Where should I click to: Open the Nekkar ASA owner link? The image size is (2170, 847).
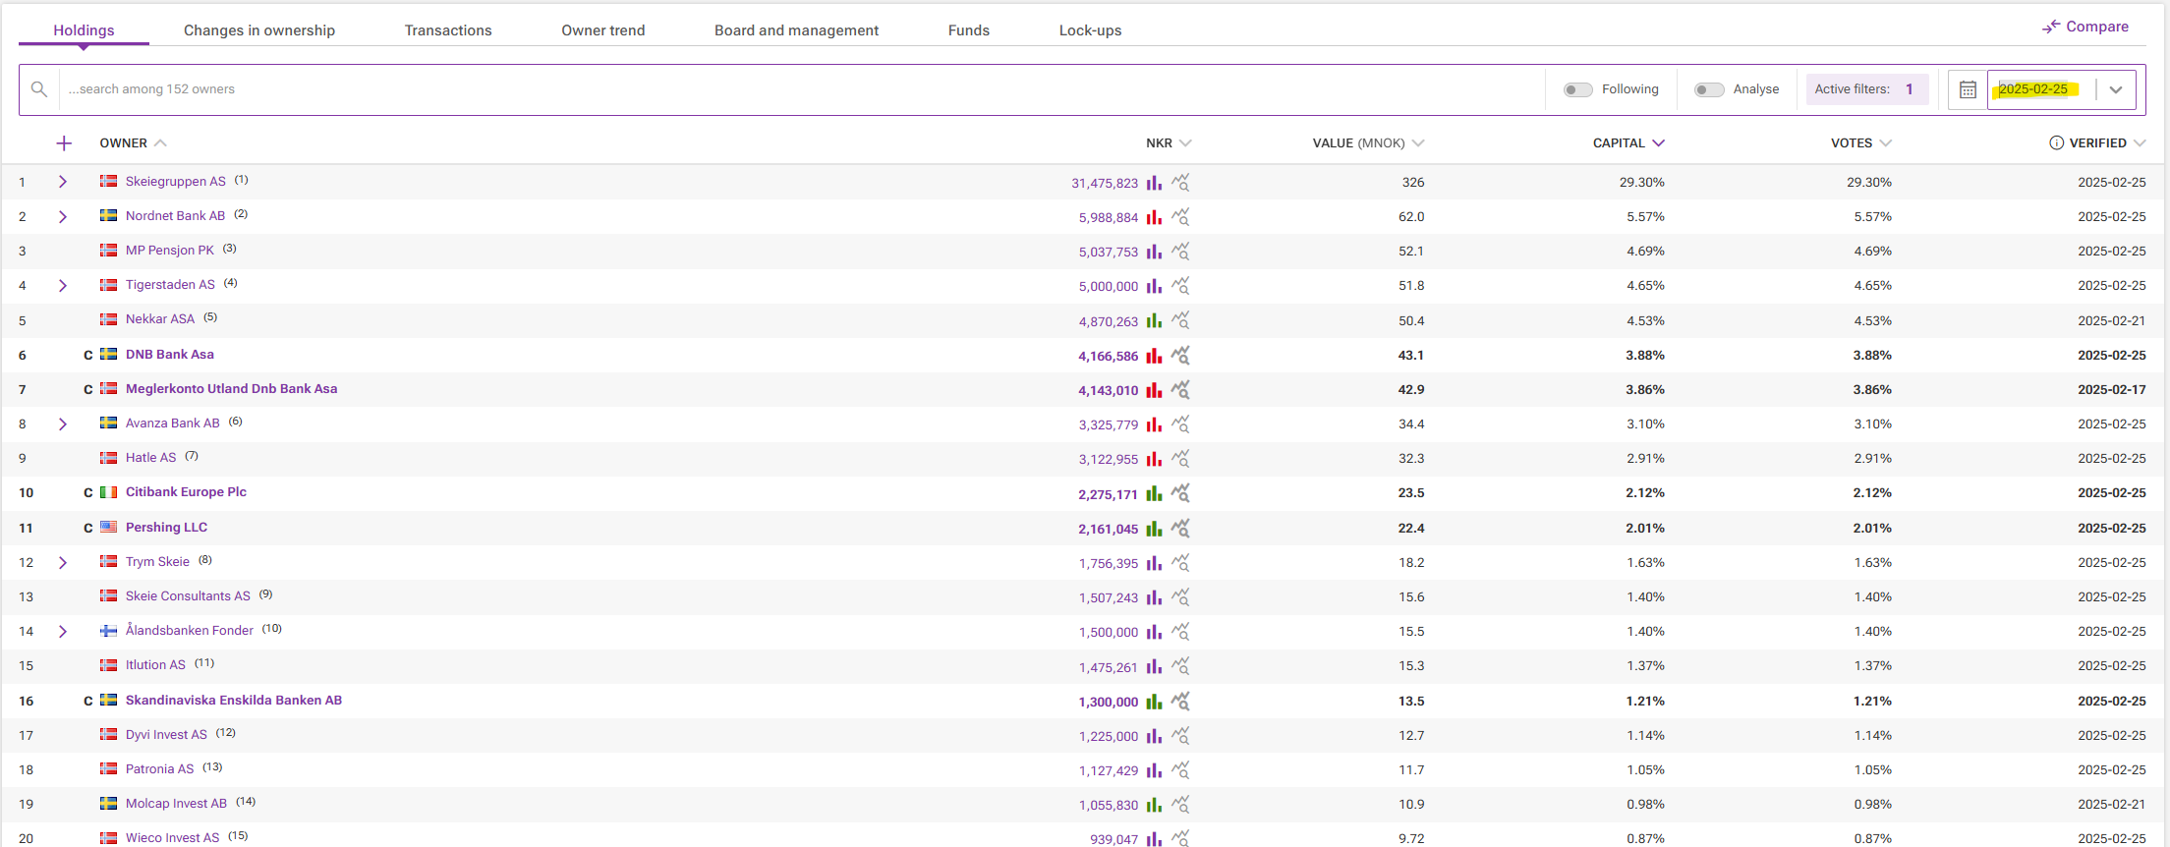click(x=159, y=319)
